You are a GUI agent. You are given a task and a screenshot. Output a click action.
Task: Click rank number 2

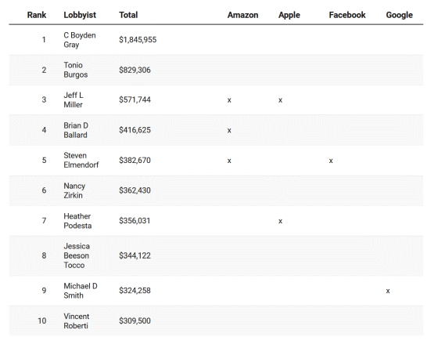44,70
